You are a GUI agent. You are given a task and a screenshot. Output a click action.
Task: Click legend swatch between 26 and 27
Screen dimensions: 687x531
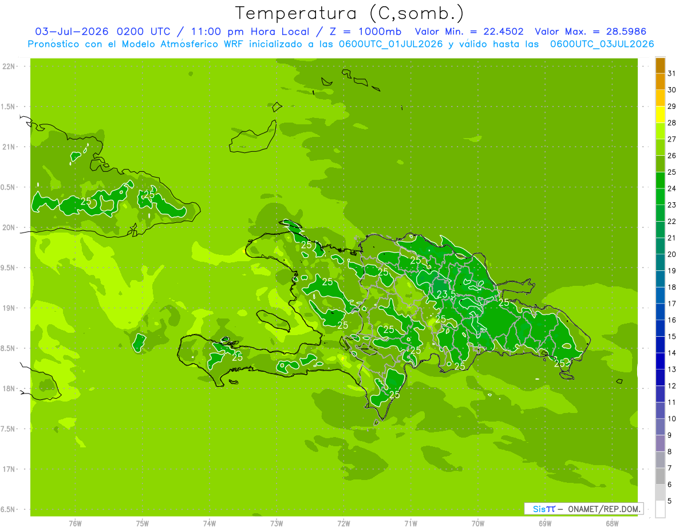coord(660,147)
